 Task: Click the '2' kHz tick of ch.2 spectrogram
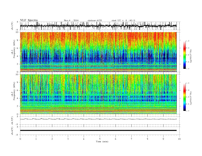tap(18, 106)
